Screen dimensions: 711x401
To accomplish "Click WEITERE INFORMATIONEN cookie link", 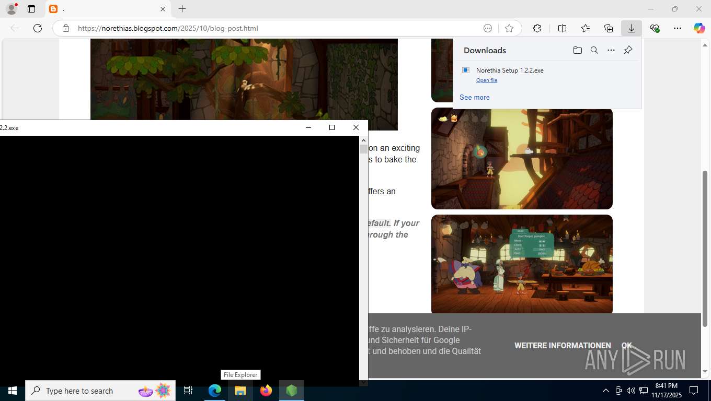I will [563, 346].
